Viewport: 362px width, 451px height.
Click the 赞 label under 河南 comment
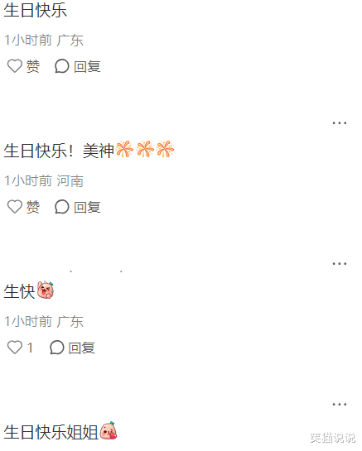(x=33, y=207)
